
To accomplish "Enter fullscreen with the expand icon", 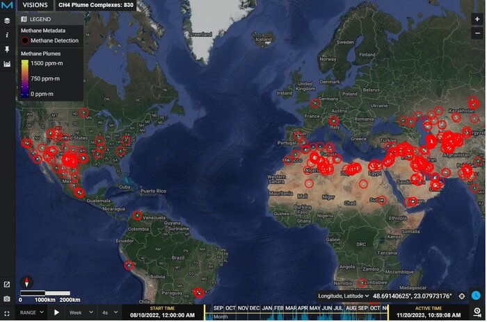I will (7, 313).
